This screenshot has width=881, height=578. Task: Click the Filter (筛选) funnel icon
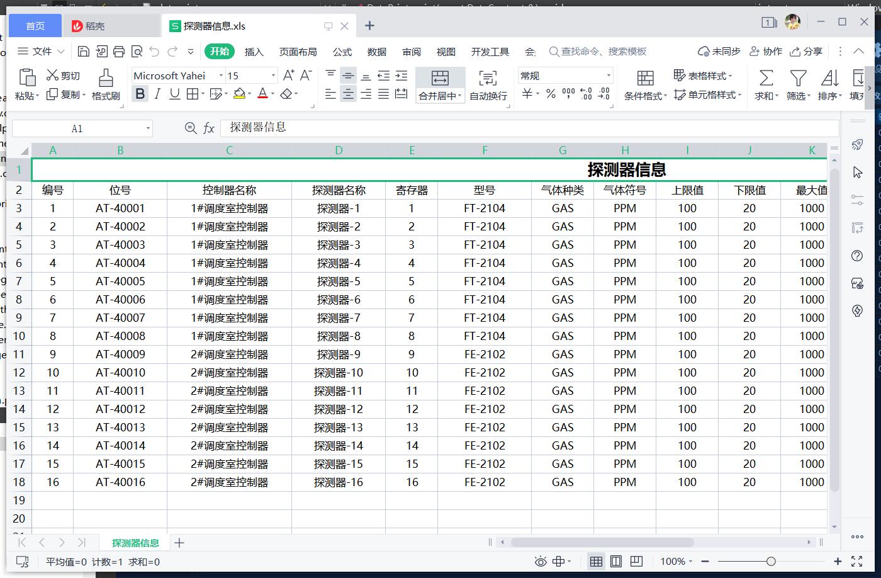pyautogui.click(x=798, y=78)
